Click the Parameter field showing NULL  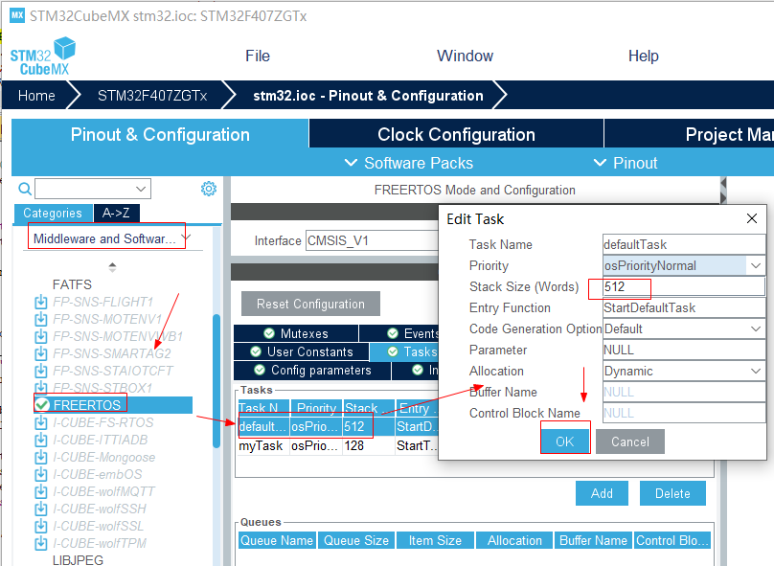[684, 350]
